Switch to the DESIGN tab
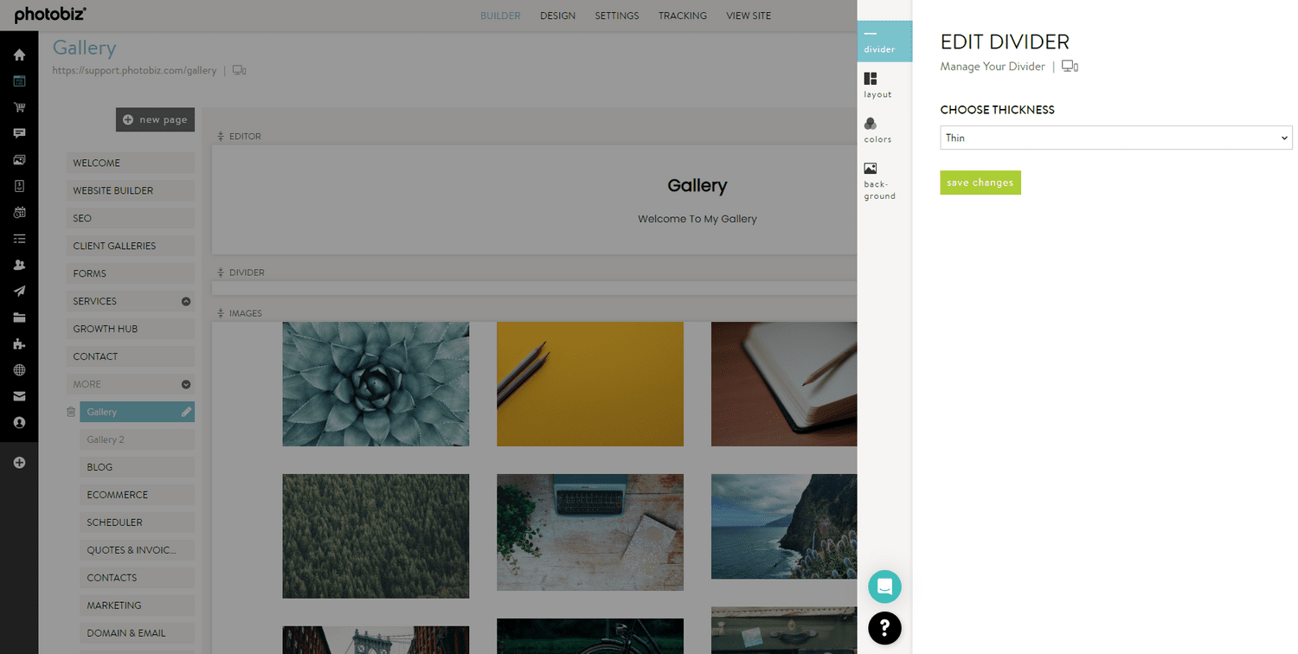The image size is (1298, 654). click(557, 15)
